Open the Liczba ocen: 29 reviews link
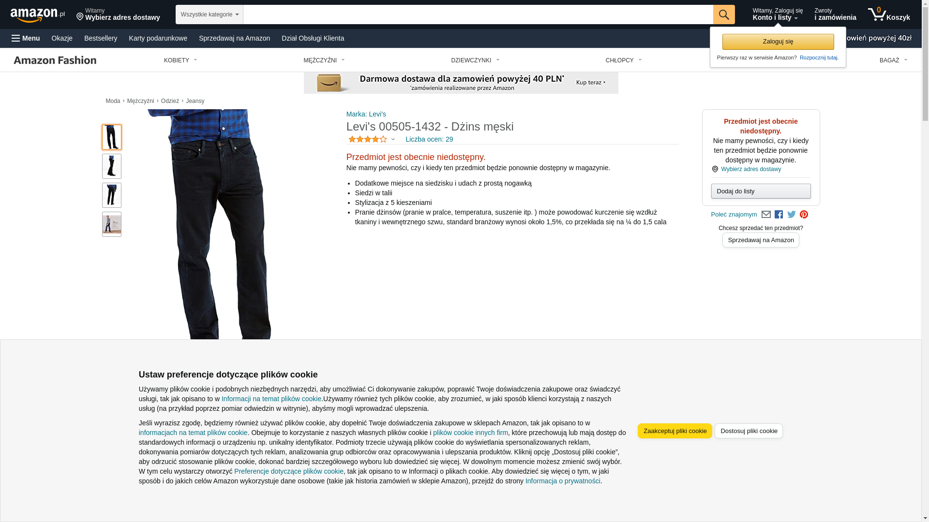929x522 pixels. tap(429, 140)
